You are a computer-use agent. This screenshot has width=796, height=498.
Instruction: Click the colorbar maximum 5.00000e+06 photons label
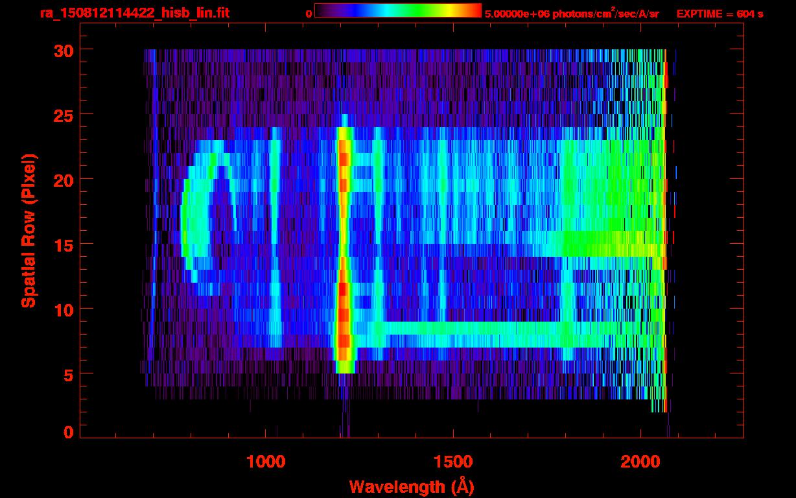pyautogui.click(x=572, y=13)
